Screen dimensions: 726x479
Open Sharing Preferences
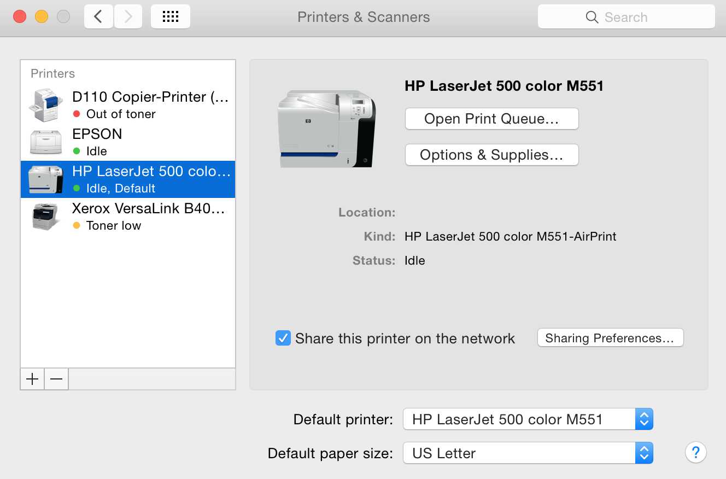click(x=610, y=338)
